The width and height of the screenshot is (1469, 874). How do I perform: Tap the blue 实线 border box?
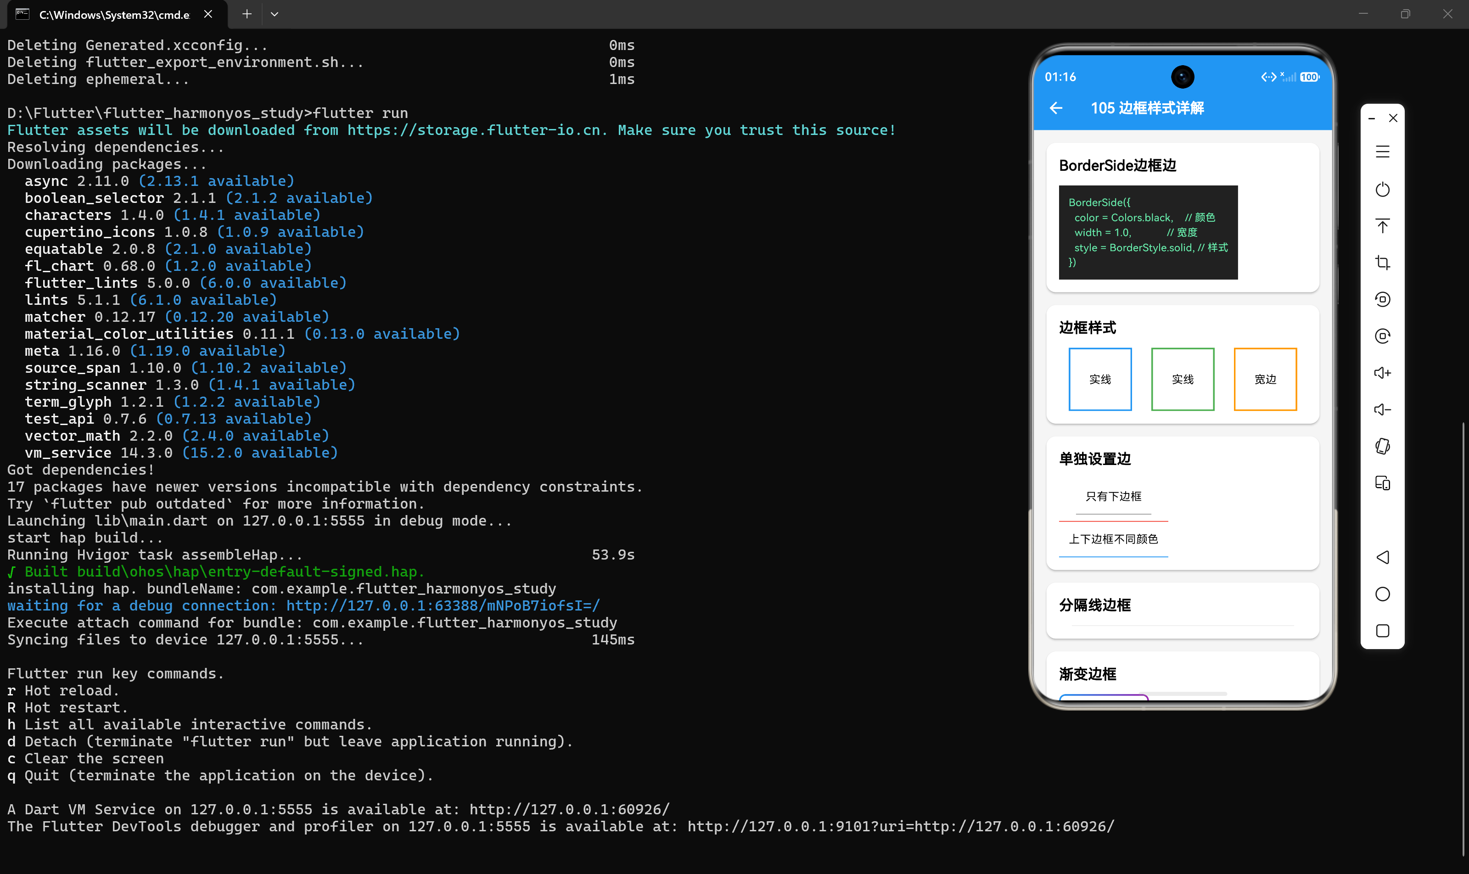click(x=1100, y=379)
